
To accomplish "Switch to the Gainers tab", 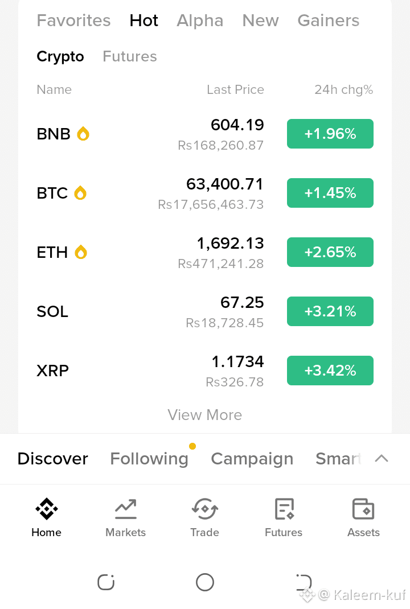I will tap(329, 20).
